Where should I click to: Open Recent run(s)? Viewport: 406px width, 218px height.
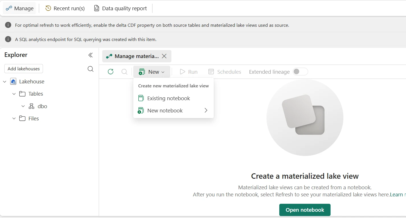click(x=65, y=8)
